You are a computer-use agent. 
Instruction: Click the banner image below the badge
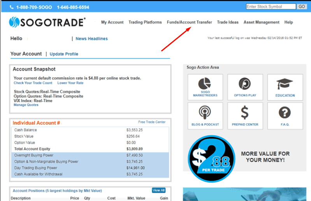coord(244,194)
